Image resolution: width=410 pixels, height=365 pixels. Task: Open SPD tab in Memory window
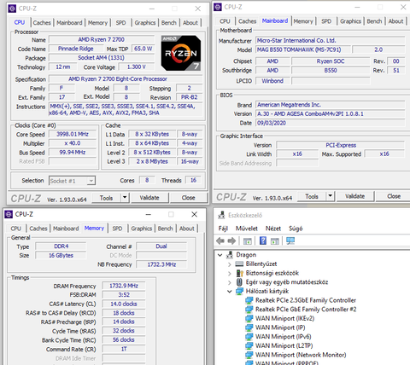pyautogui.click(x=117, y=229)
